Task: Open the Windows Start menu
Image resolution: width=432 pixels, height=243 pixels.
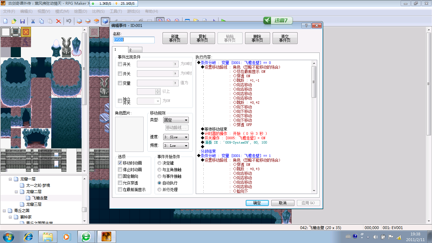Action: pos(8,236)
